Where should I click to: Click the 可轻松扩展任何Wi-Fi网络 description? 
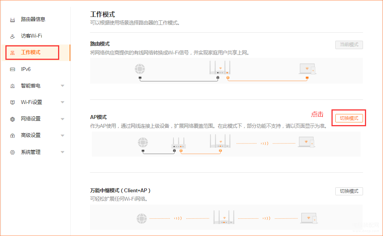coord(119,199)
